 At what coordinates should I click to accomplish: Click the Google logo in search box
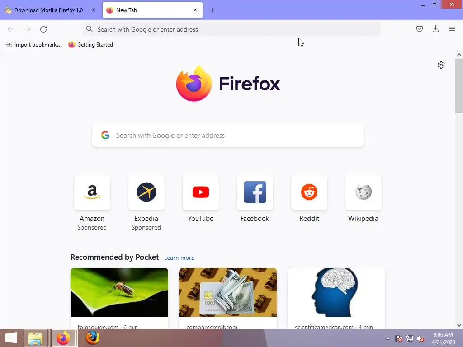click(x=105, y=135)
